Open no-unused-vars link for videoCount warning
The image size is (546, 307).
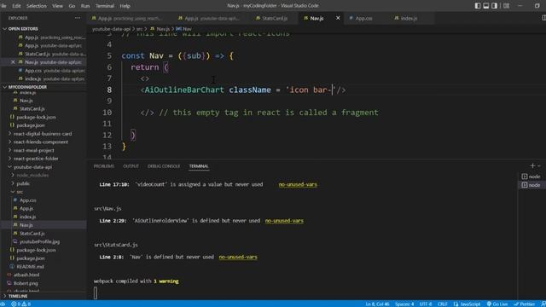coord(298,184)
